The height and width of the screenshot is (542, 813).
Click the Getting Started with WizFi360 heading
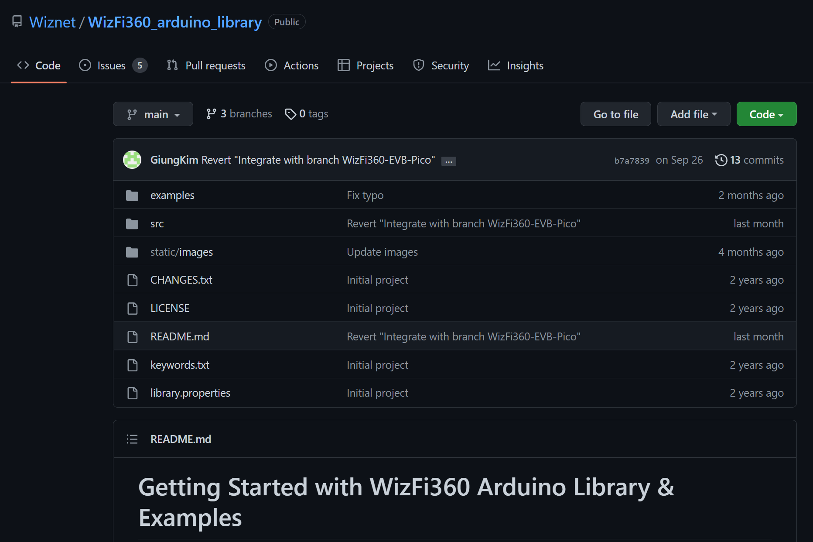pos(406,502)
